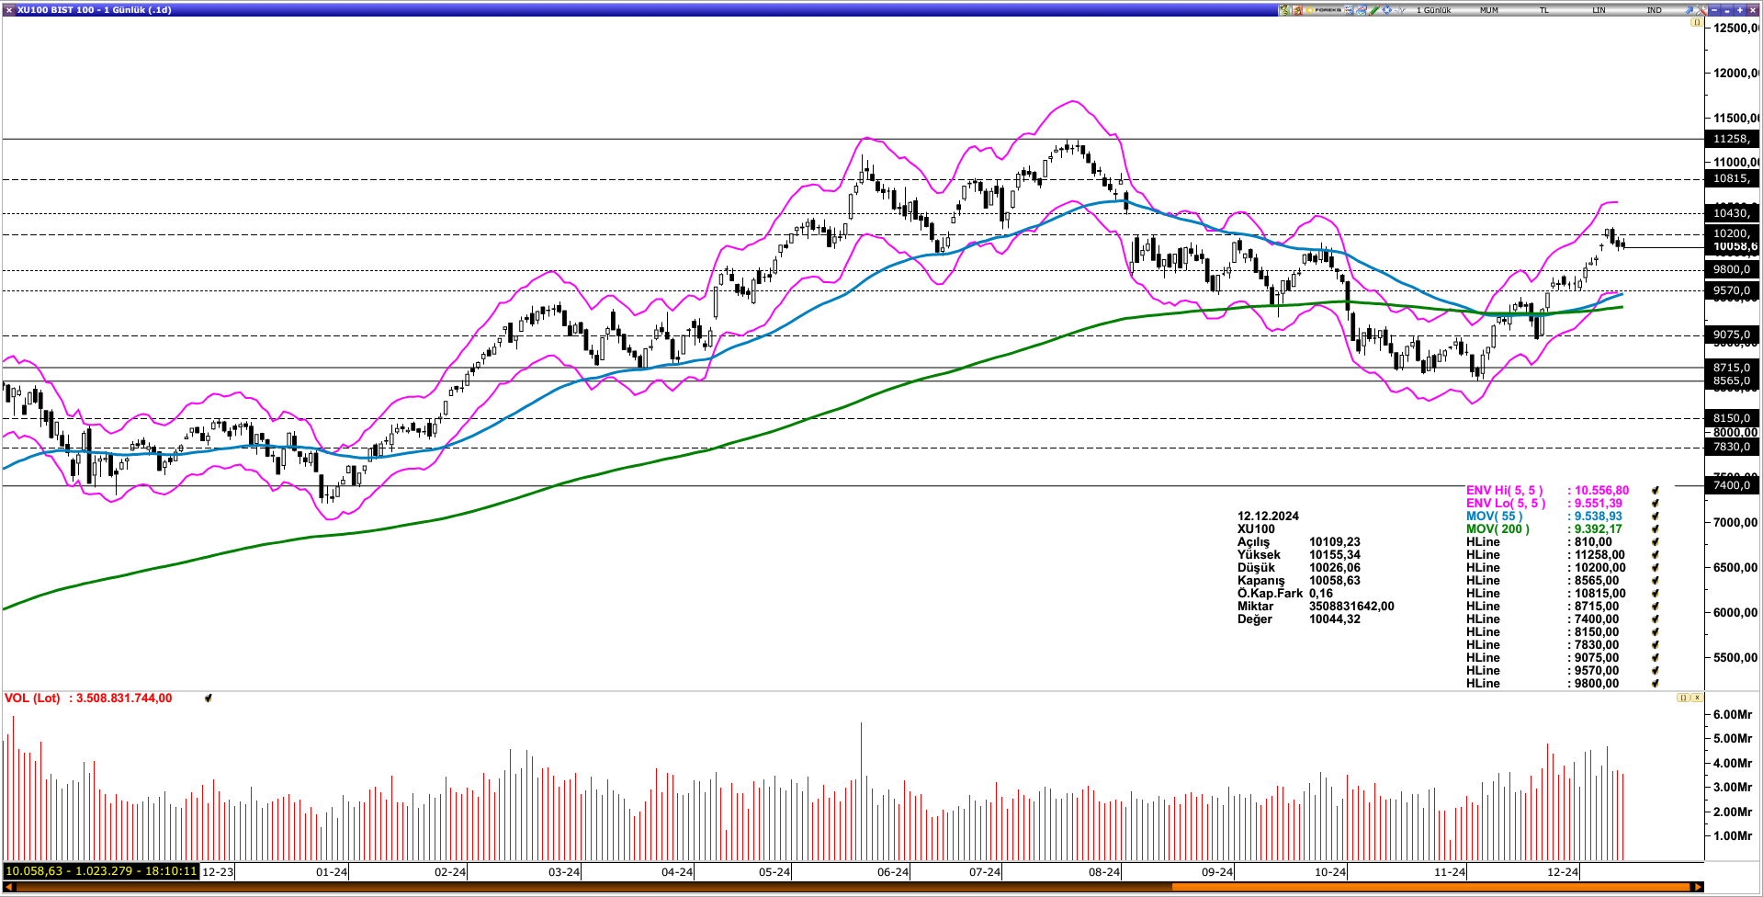Viewport: 1763px width, 897px height.
Task: Click the Miktar 3508831642,00 value
Action: click(1351, 607)
